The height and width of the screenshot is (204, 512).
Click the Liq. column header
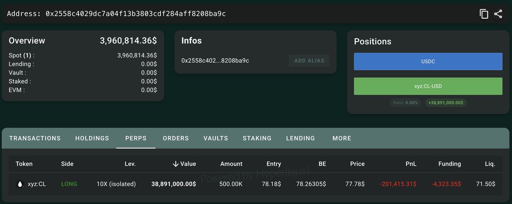tap(490, 164)
